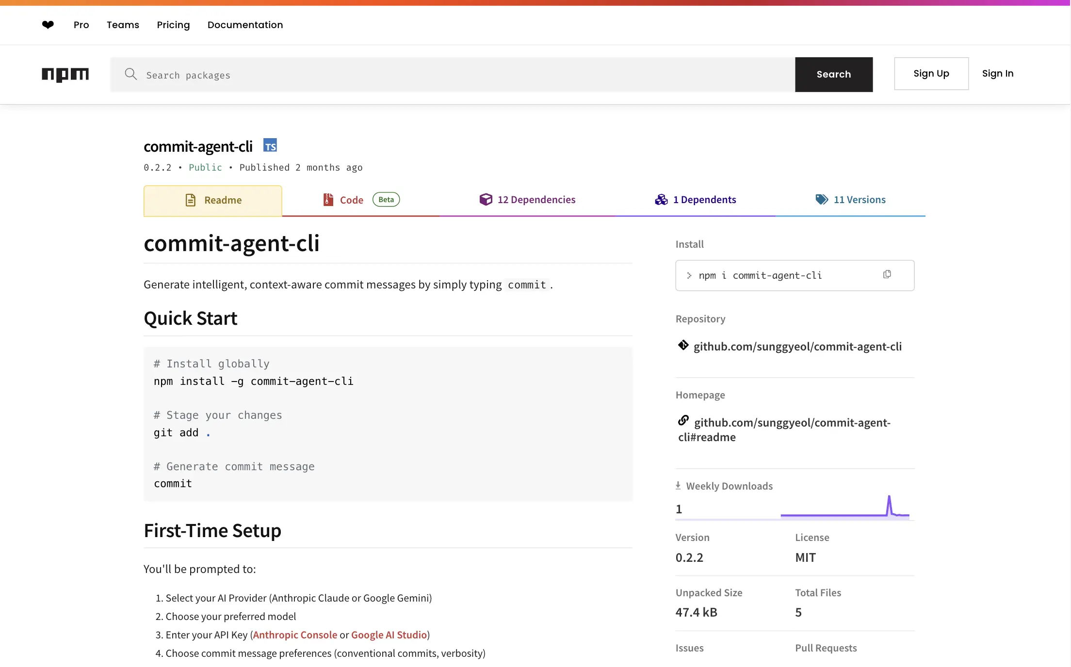
Task: Click the npm logo to go home
Action: (65, 75)
